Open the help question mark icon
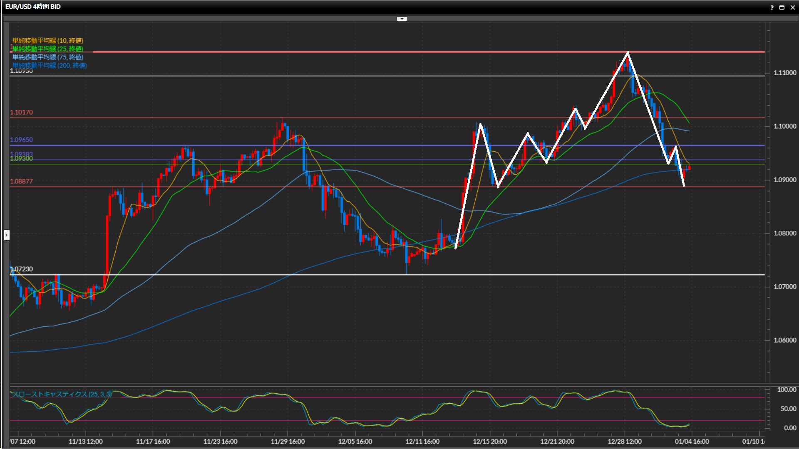Screen dimensions: 799x449 tap(772, 7)
